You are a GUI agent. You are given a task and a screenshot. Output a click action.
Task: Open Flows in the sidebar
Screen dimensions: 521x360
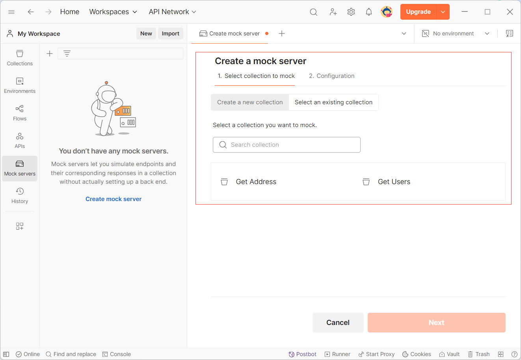20,113
